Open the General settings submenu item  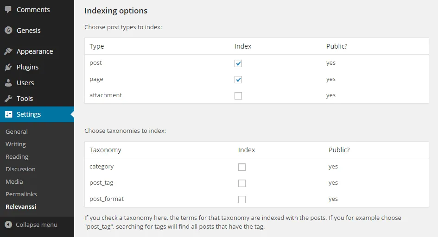coord(17,131)
